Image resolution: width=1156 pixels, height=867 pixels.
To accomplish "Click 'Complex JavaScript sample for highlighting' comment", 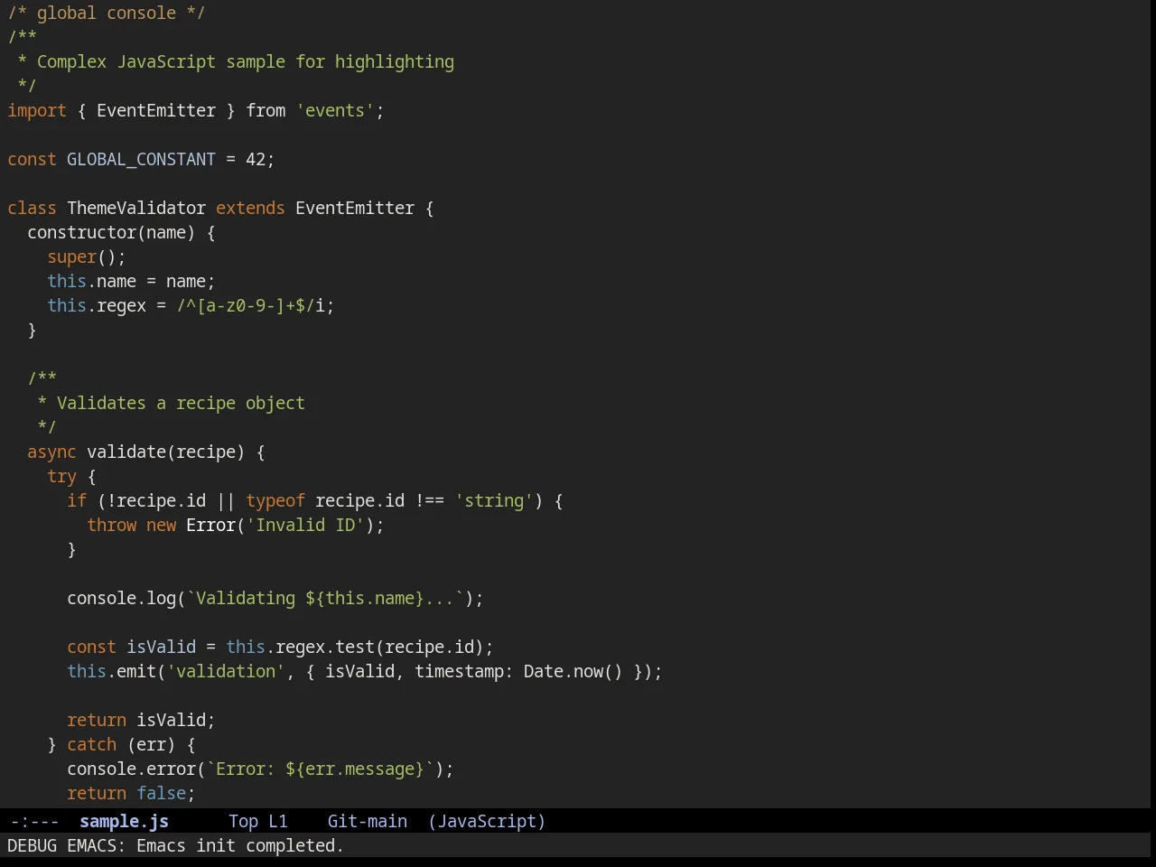I will 246,61.
